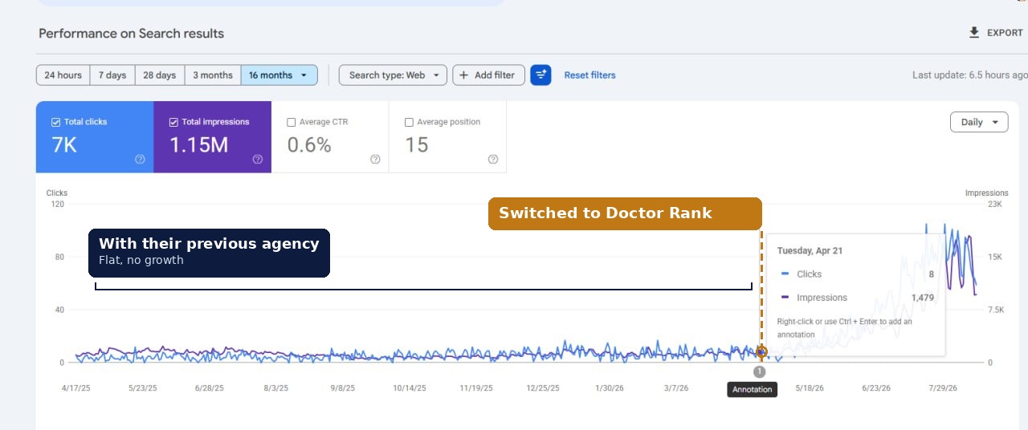Click the 10/14/25 x-axis date label
Viewport: 1028px width, 430px height.
(x=410, y=388)
